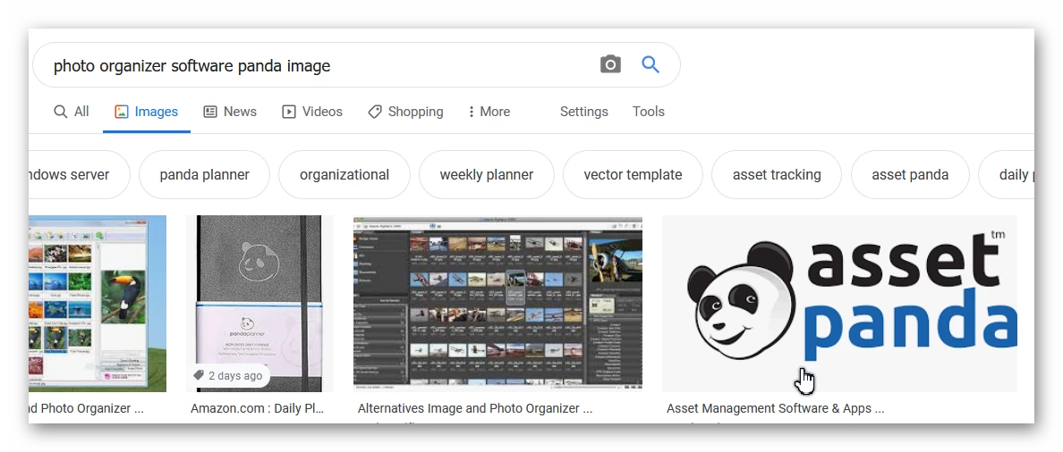Select the 'weekly planner' filter chip
Viewport: 1063px width, 452px height.
click(x=487, y=174)
